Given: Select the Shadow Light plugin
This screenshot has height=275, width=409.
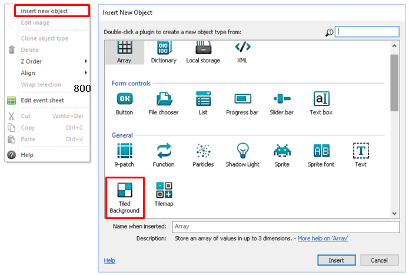Looking at the screenshot, I should tap(242, 151).
